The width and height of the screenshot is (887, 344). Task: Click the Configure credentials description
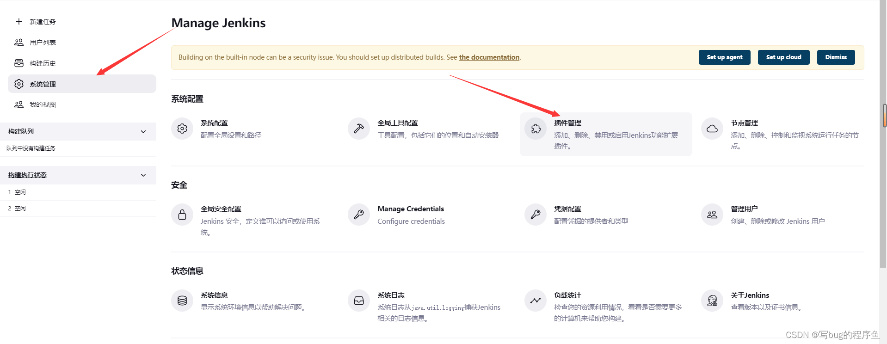tap(411, 221)
